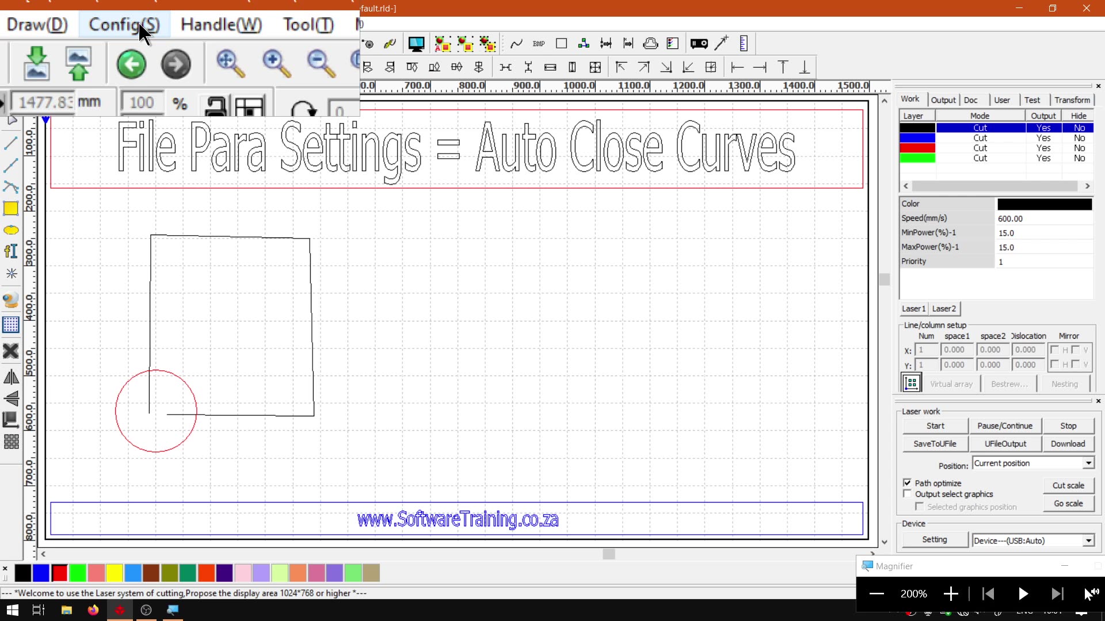Switch to the Transform tab
1105x621 pixels.
tap(1072, 100)
